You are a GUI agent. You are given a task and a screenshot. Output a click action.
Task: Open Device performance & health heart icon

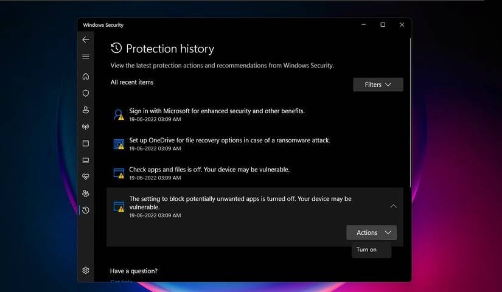click(86, 177)
